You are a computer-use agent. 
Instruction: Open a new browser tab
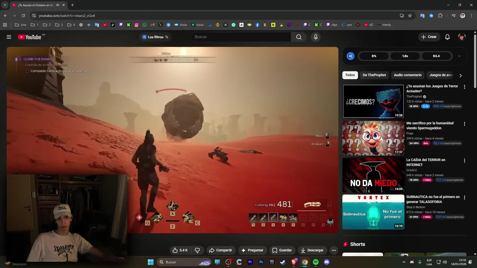click(x=72, y=5)
